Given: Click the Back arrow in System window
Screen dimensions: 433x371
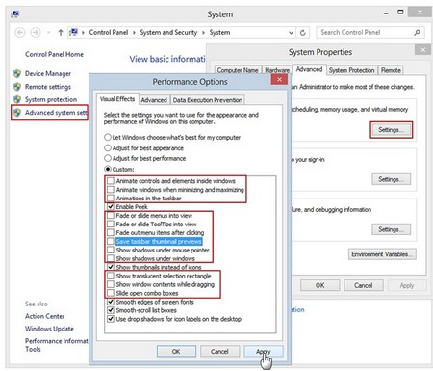Looking at the screenshot, I should [x=20, y=33].
